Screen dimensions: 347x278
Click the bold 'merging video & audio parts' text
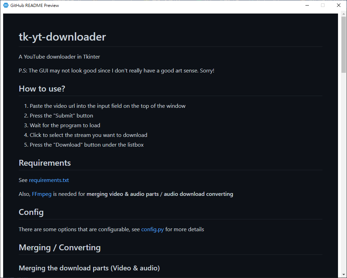coord(123,194)
